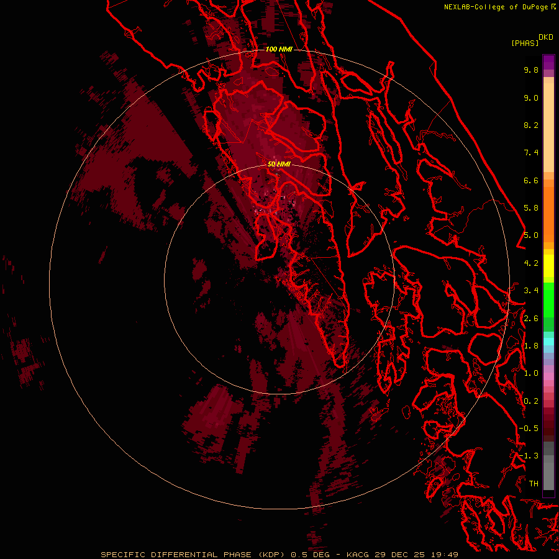The height and width of the screenshot is (559, 559).
Task: Click the 1.0 value on the color scale
Action: point(531,373)
